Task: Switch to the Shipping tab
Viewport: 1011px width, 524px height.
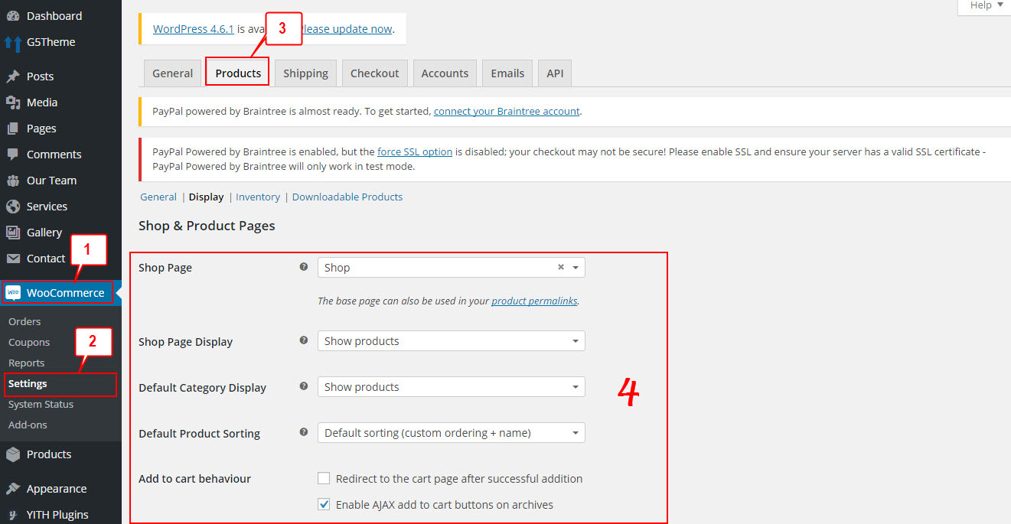Action: tap(305, 73)
